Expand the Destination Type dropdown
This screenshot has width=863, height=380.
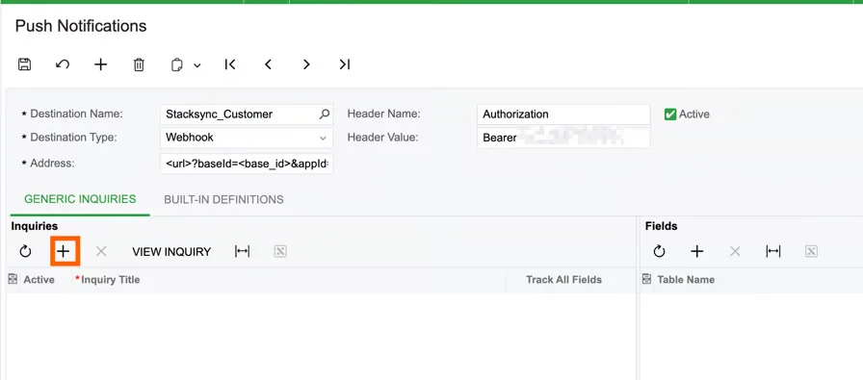click(x=323, y=138)
